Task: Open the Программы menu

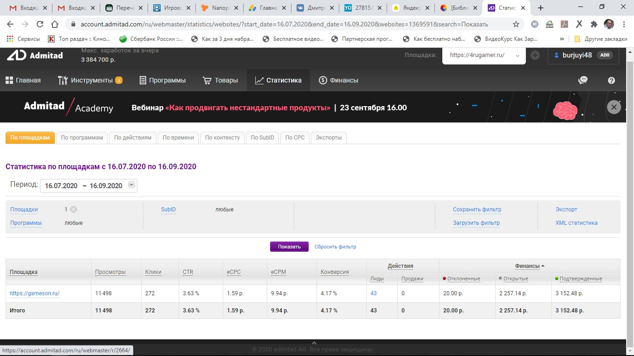Action: coord(163,80)
